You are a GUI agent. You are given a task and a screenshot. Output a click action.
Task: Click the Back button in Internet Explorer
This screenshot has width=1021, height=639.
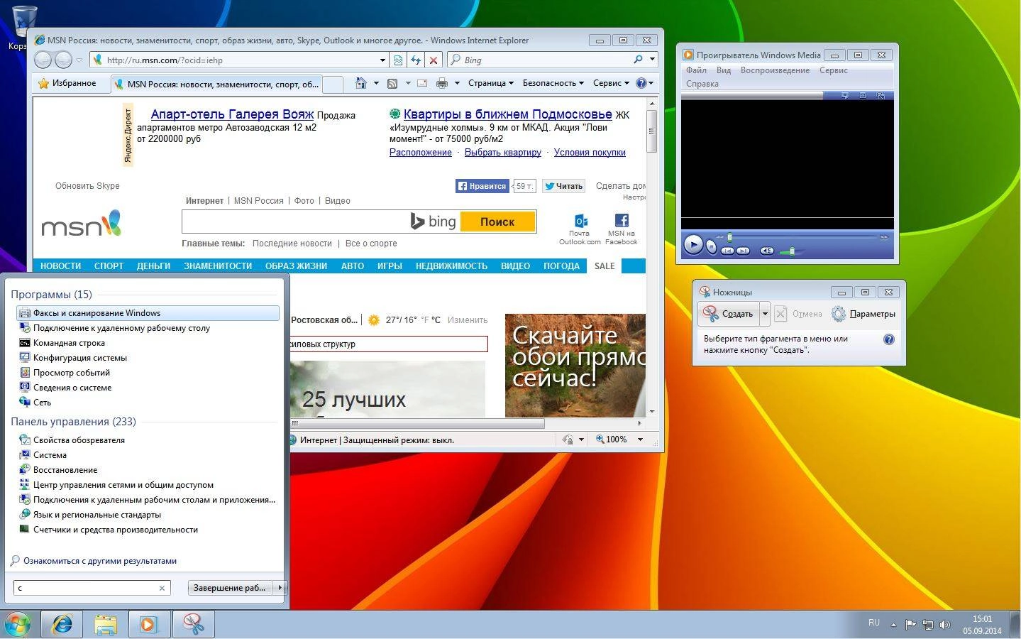point(43,60)
